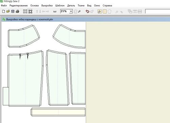Click the empty text field in toolbar
The height and width of the screenshot is (123, 170).
[x=157, y=12]
